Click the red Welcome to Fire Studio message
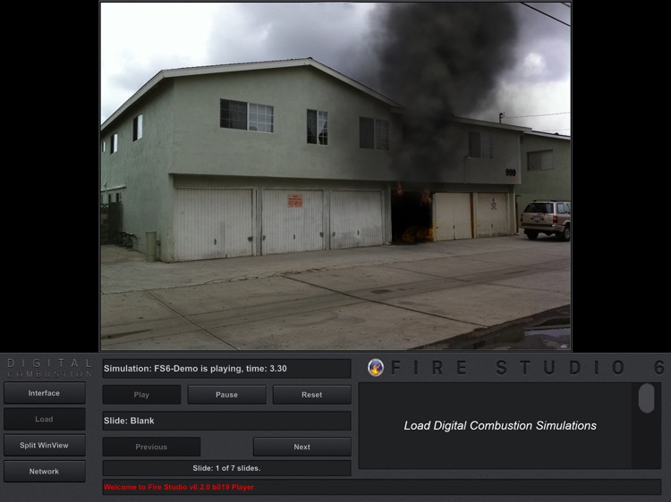The width and height of the screenshot is (671, 502). [x=179, y=487]
